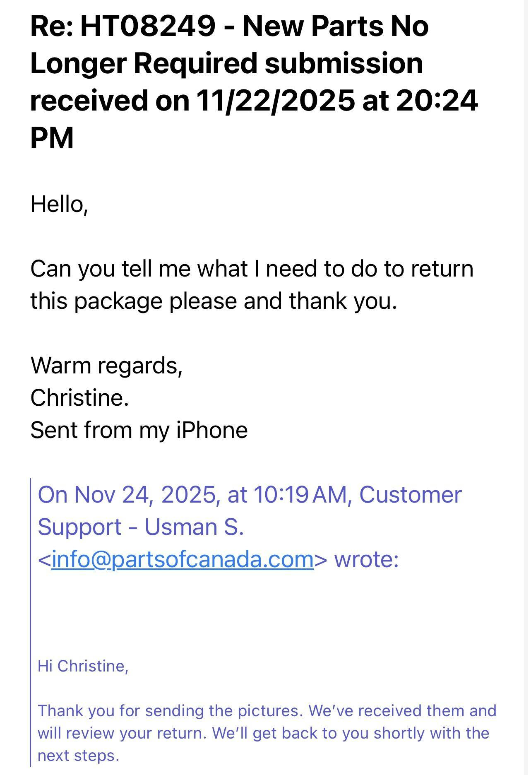531x775 pixels.
Task: Click the "Sent from my iPhone" footer
Action: tap(139, 430)
